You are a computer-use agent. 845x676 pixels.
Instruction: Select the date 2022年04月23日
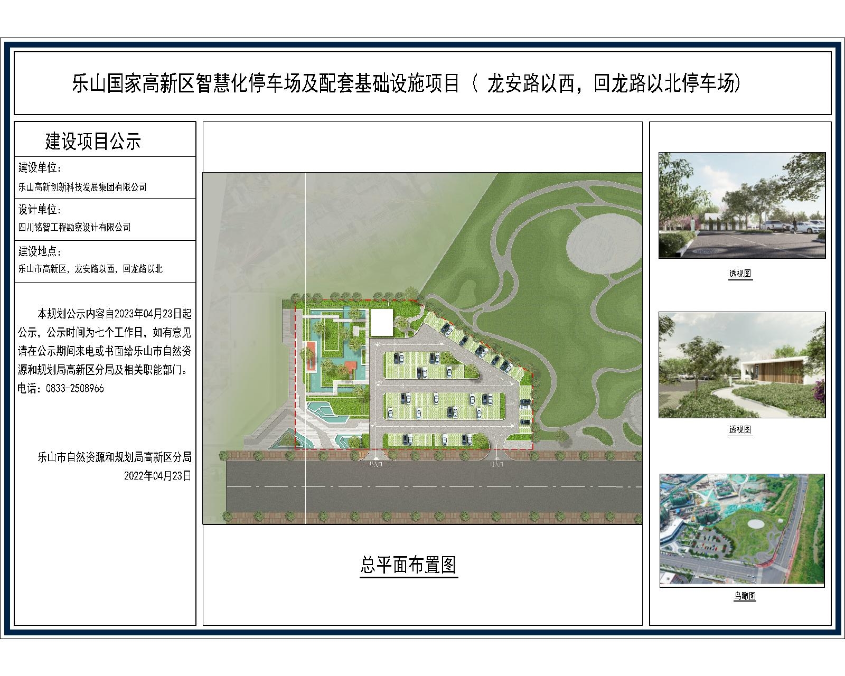[x=157, y=475]
